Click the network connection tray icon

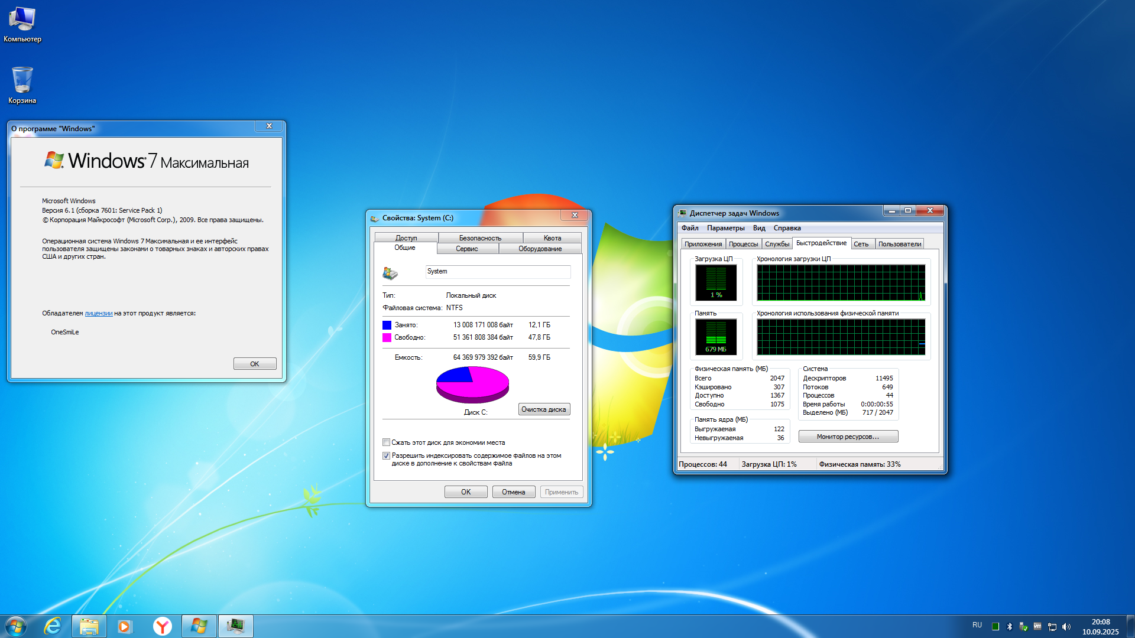1052,626
